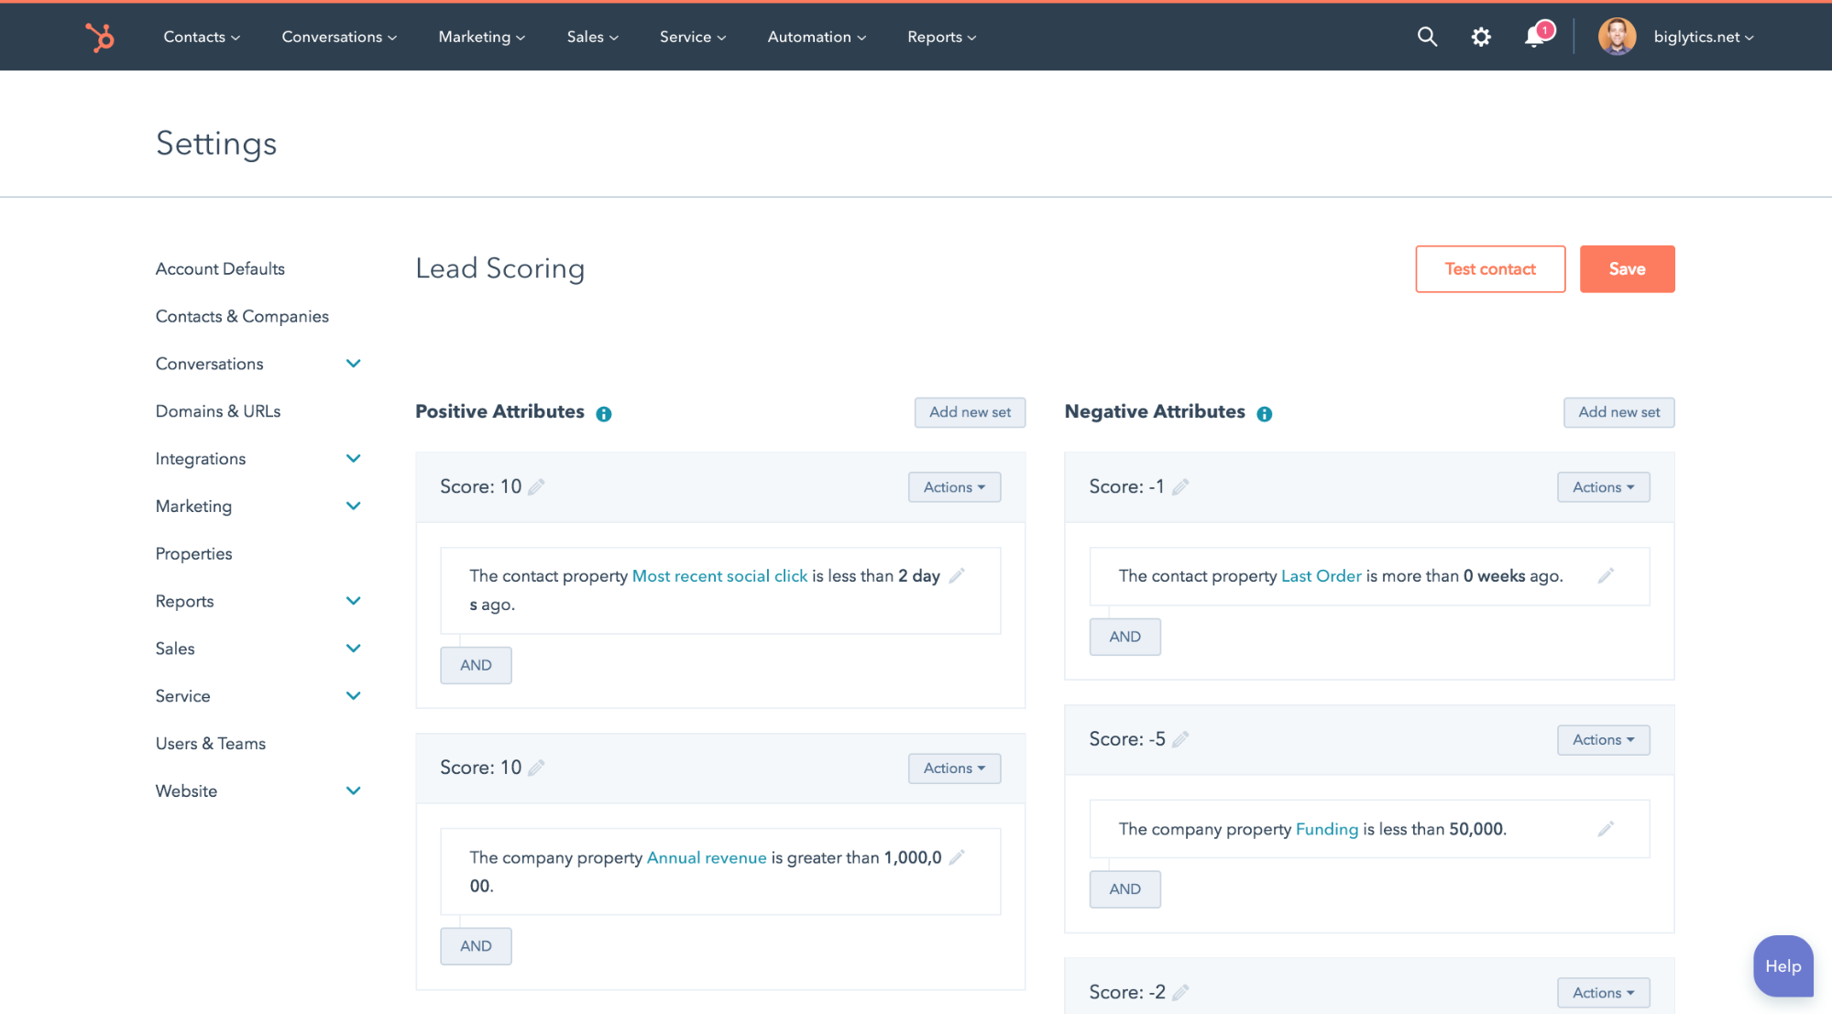
Task: Click the Add new set for Negative Attributes
Action: (x=1618, y=411)
